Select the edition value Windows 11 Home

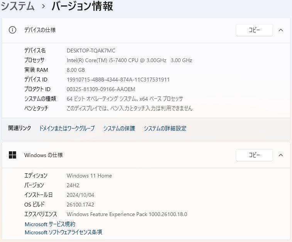click(x=89, y=176)
